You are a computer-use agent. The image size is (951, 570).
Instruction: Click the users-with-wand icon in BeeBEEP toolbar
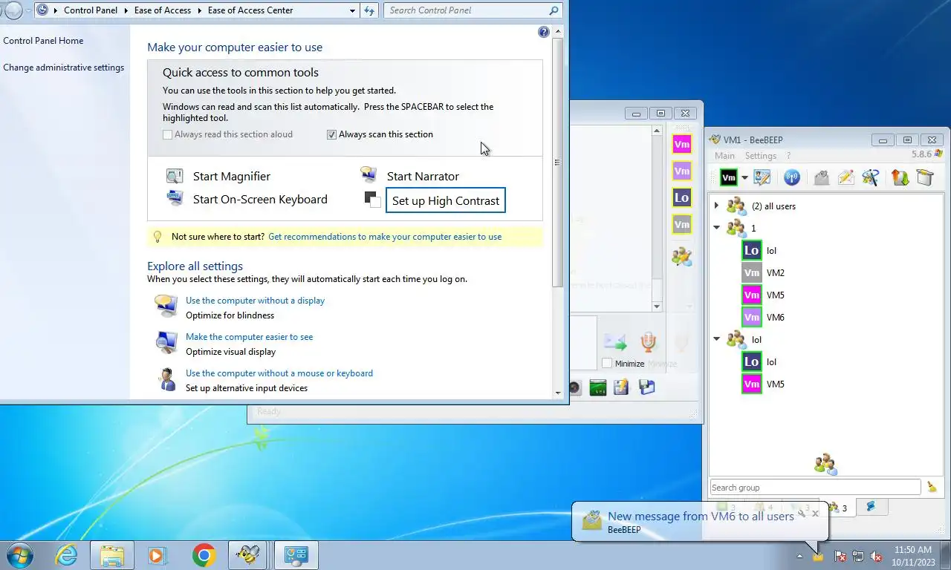click(871, 177)
